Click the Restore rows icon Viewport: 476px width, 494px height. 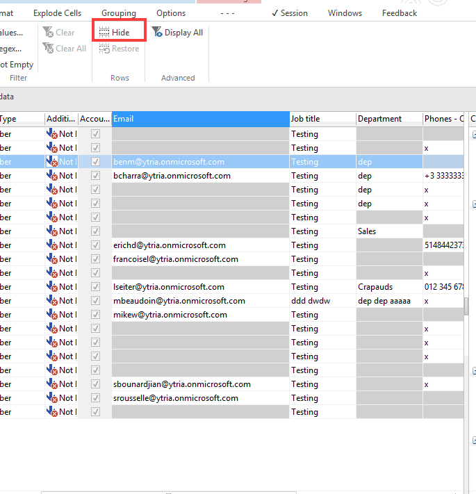tap(104, 49)
